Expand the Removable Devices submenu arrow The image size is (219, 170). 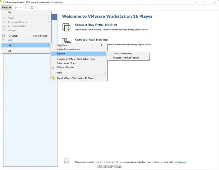coord(49,22)
